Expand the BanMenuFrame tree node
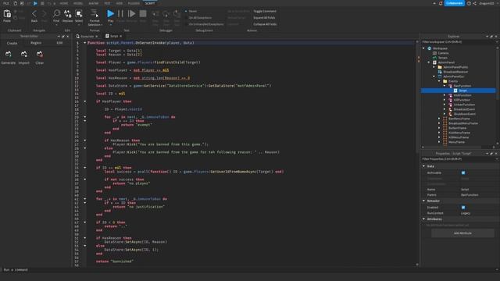500x281 pixels. 439,119
